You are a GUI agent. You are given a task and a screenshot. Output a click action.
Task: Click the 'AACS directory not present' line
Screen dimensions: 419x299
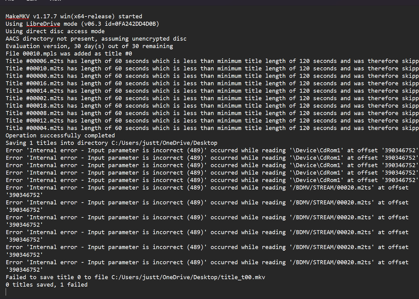pyautogui.click(x=96, y=39)
